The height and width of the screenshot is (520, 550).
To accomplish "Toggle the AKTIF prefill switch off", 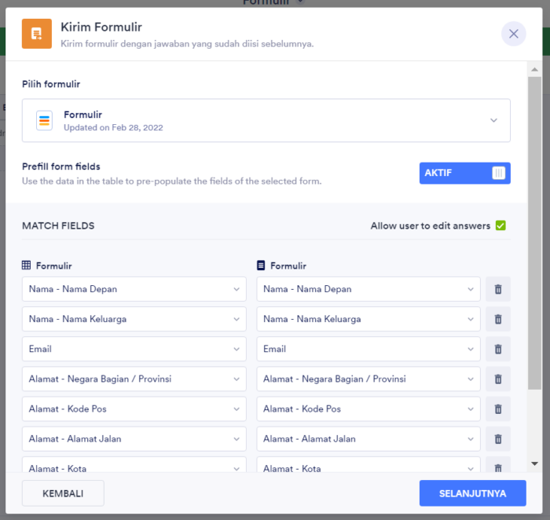I will tap(464, 173).
